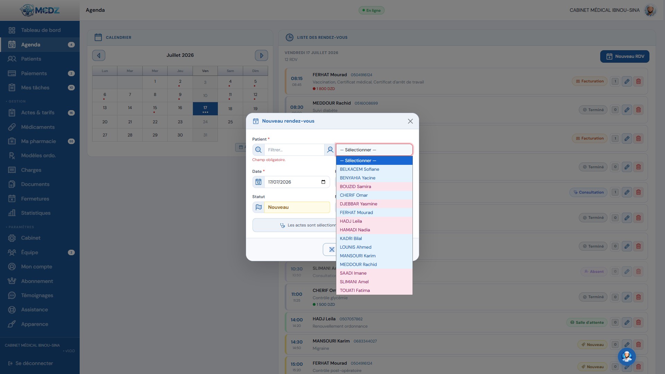Open the user profile avatar

[650, 10]
